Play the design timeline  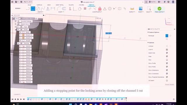pyautogui.click(x=18, y=99)
